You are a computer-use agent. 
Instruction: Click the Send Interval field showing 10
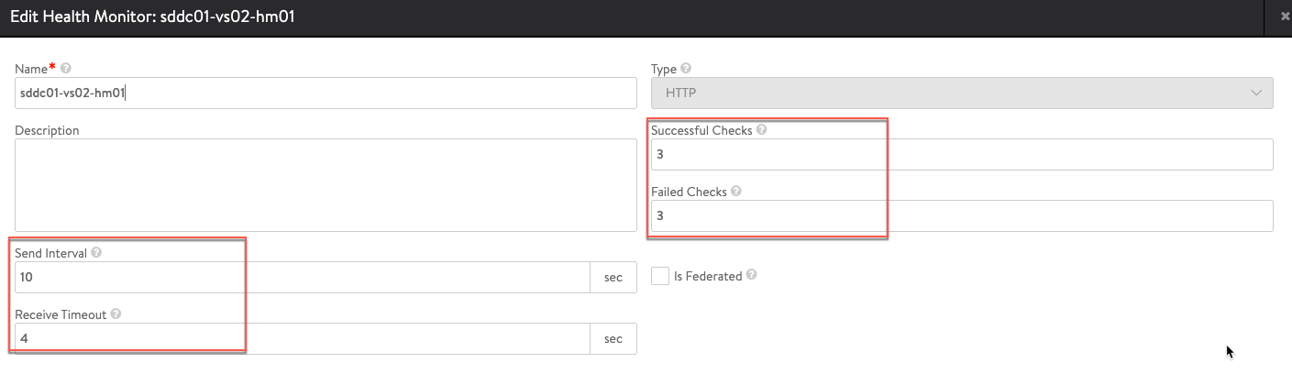coord(303,278)
